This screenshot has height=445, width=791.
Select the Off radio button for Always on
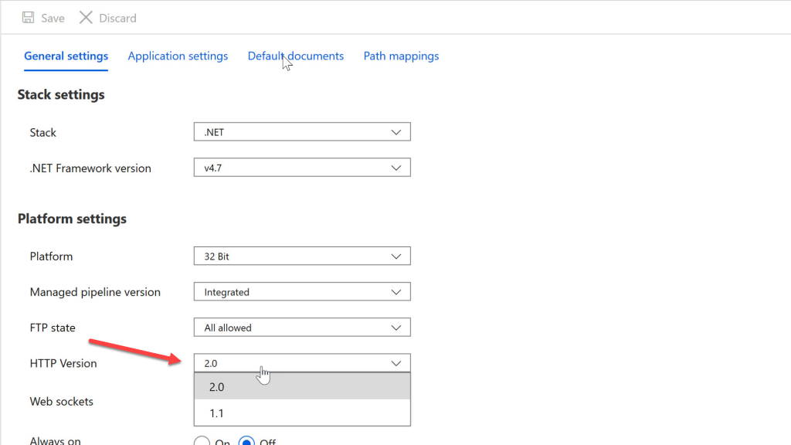[x=247, y=441]
